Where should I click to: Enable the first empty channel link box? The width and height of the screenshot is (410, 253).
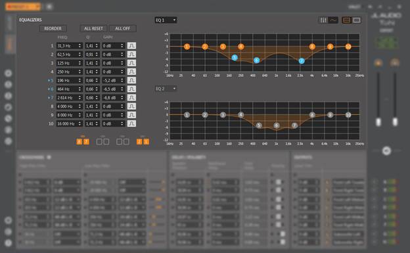(99, 142)
